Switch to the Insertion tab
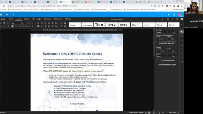 click(x=27, y=19)
